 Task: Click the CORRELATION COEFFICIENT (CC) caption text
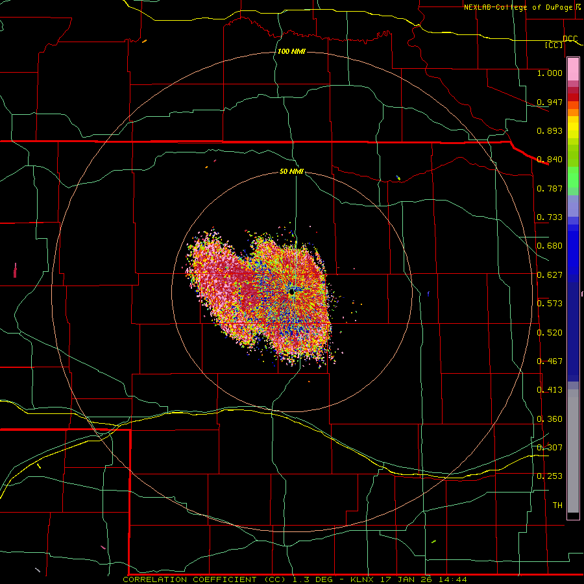204,579
